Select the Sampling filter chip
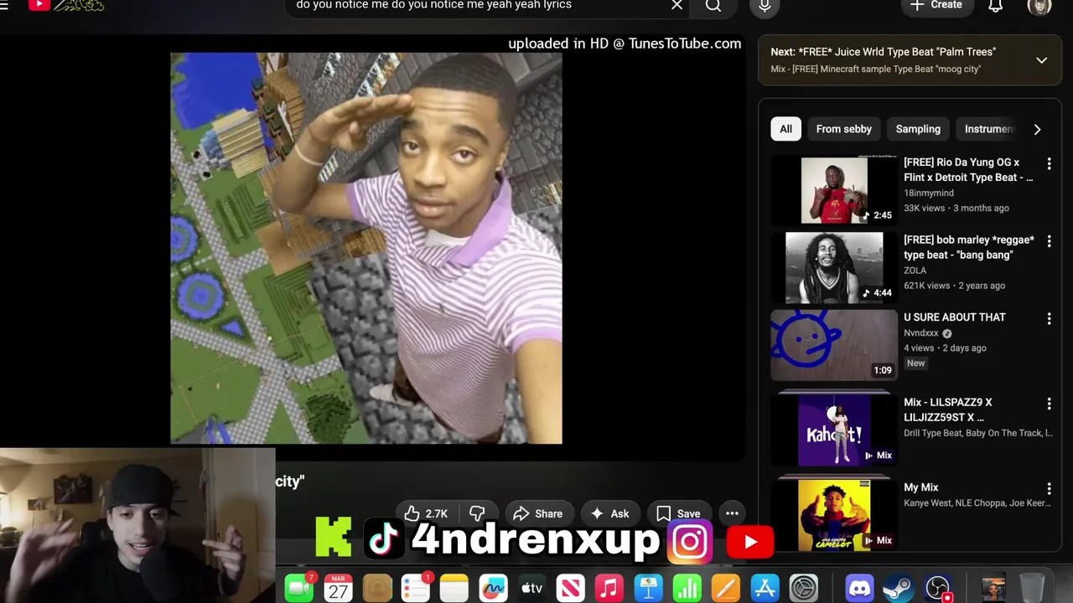1073x603 pixels. click(918, 129)
